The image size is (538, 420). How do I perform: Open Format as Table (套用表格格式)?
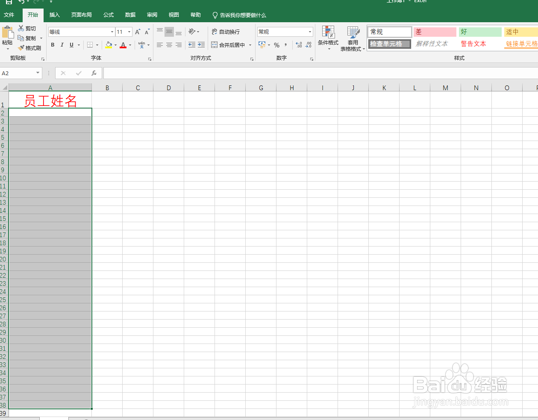pyautogui.click(x=353, y=38)
